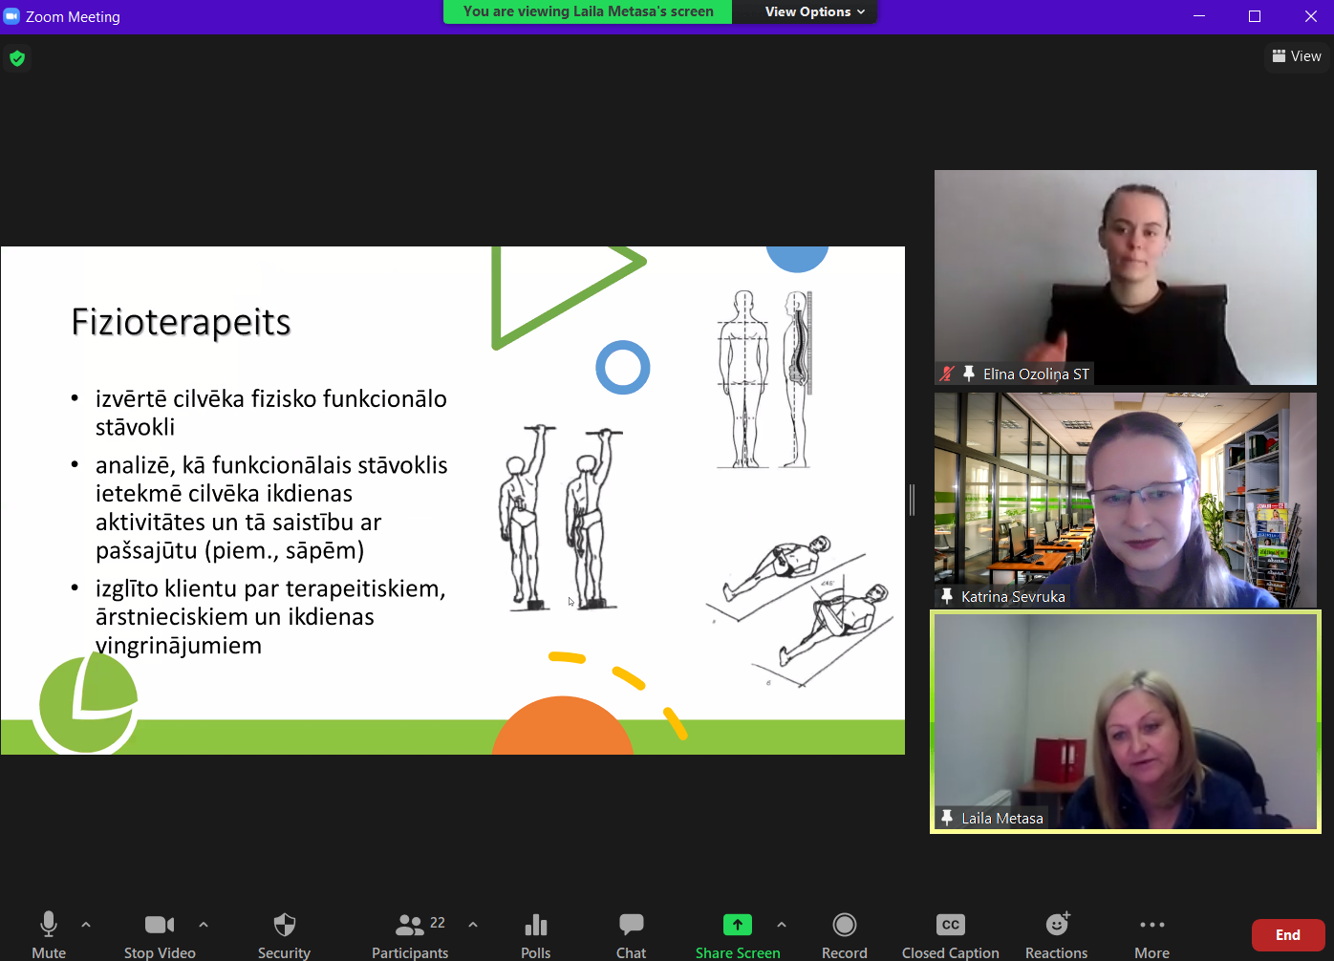The width and height of the screenshot is (1334, 961).
Task: Maximize the Zoom Meeting window
Action: pyautogui.click(x=1255, y=16)
